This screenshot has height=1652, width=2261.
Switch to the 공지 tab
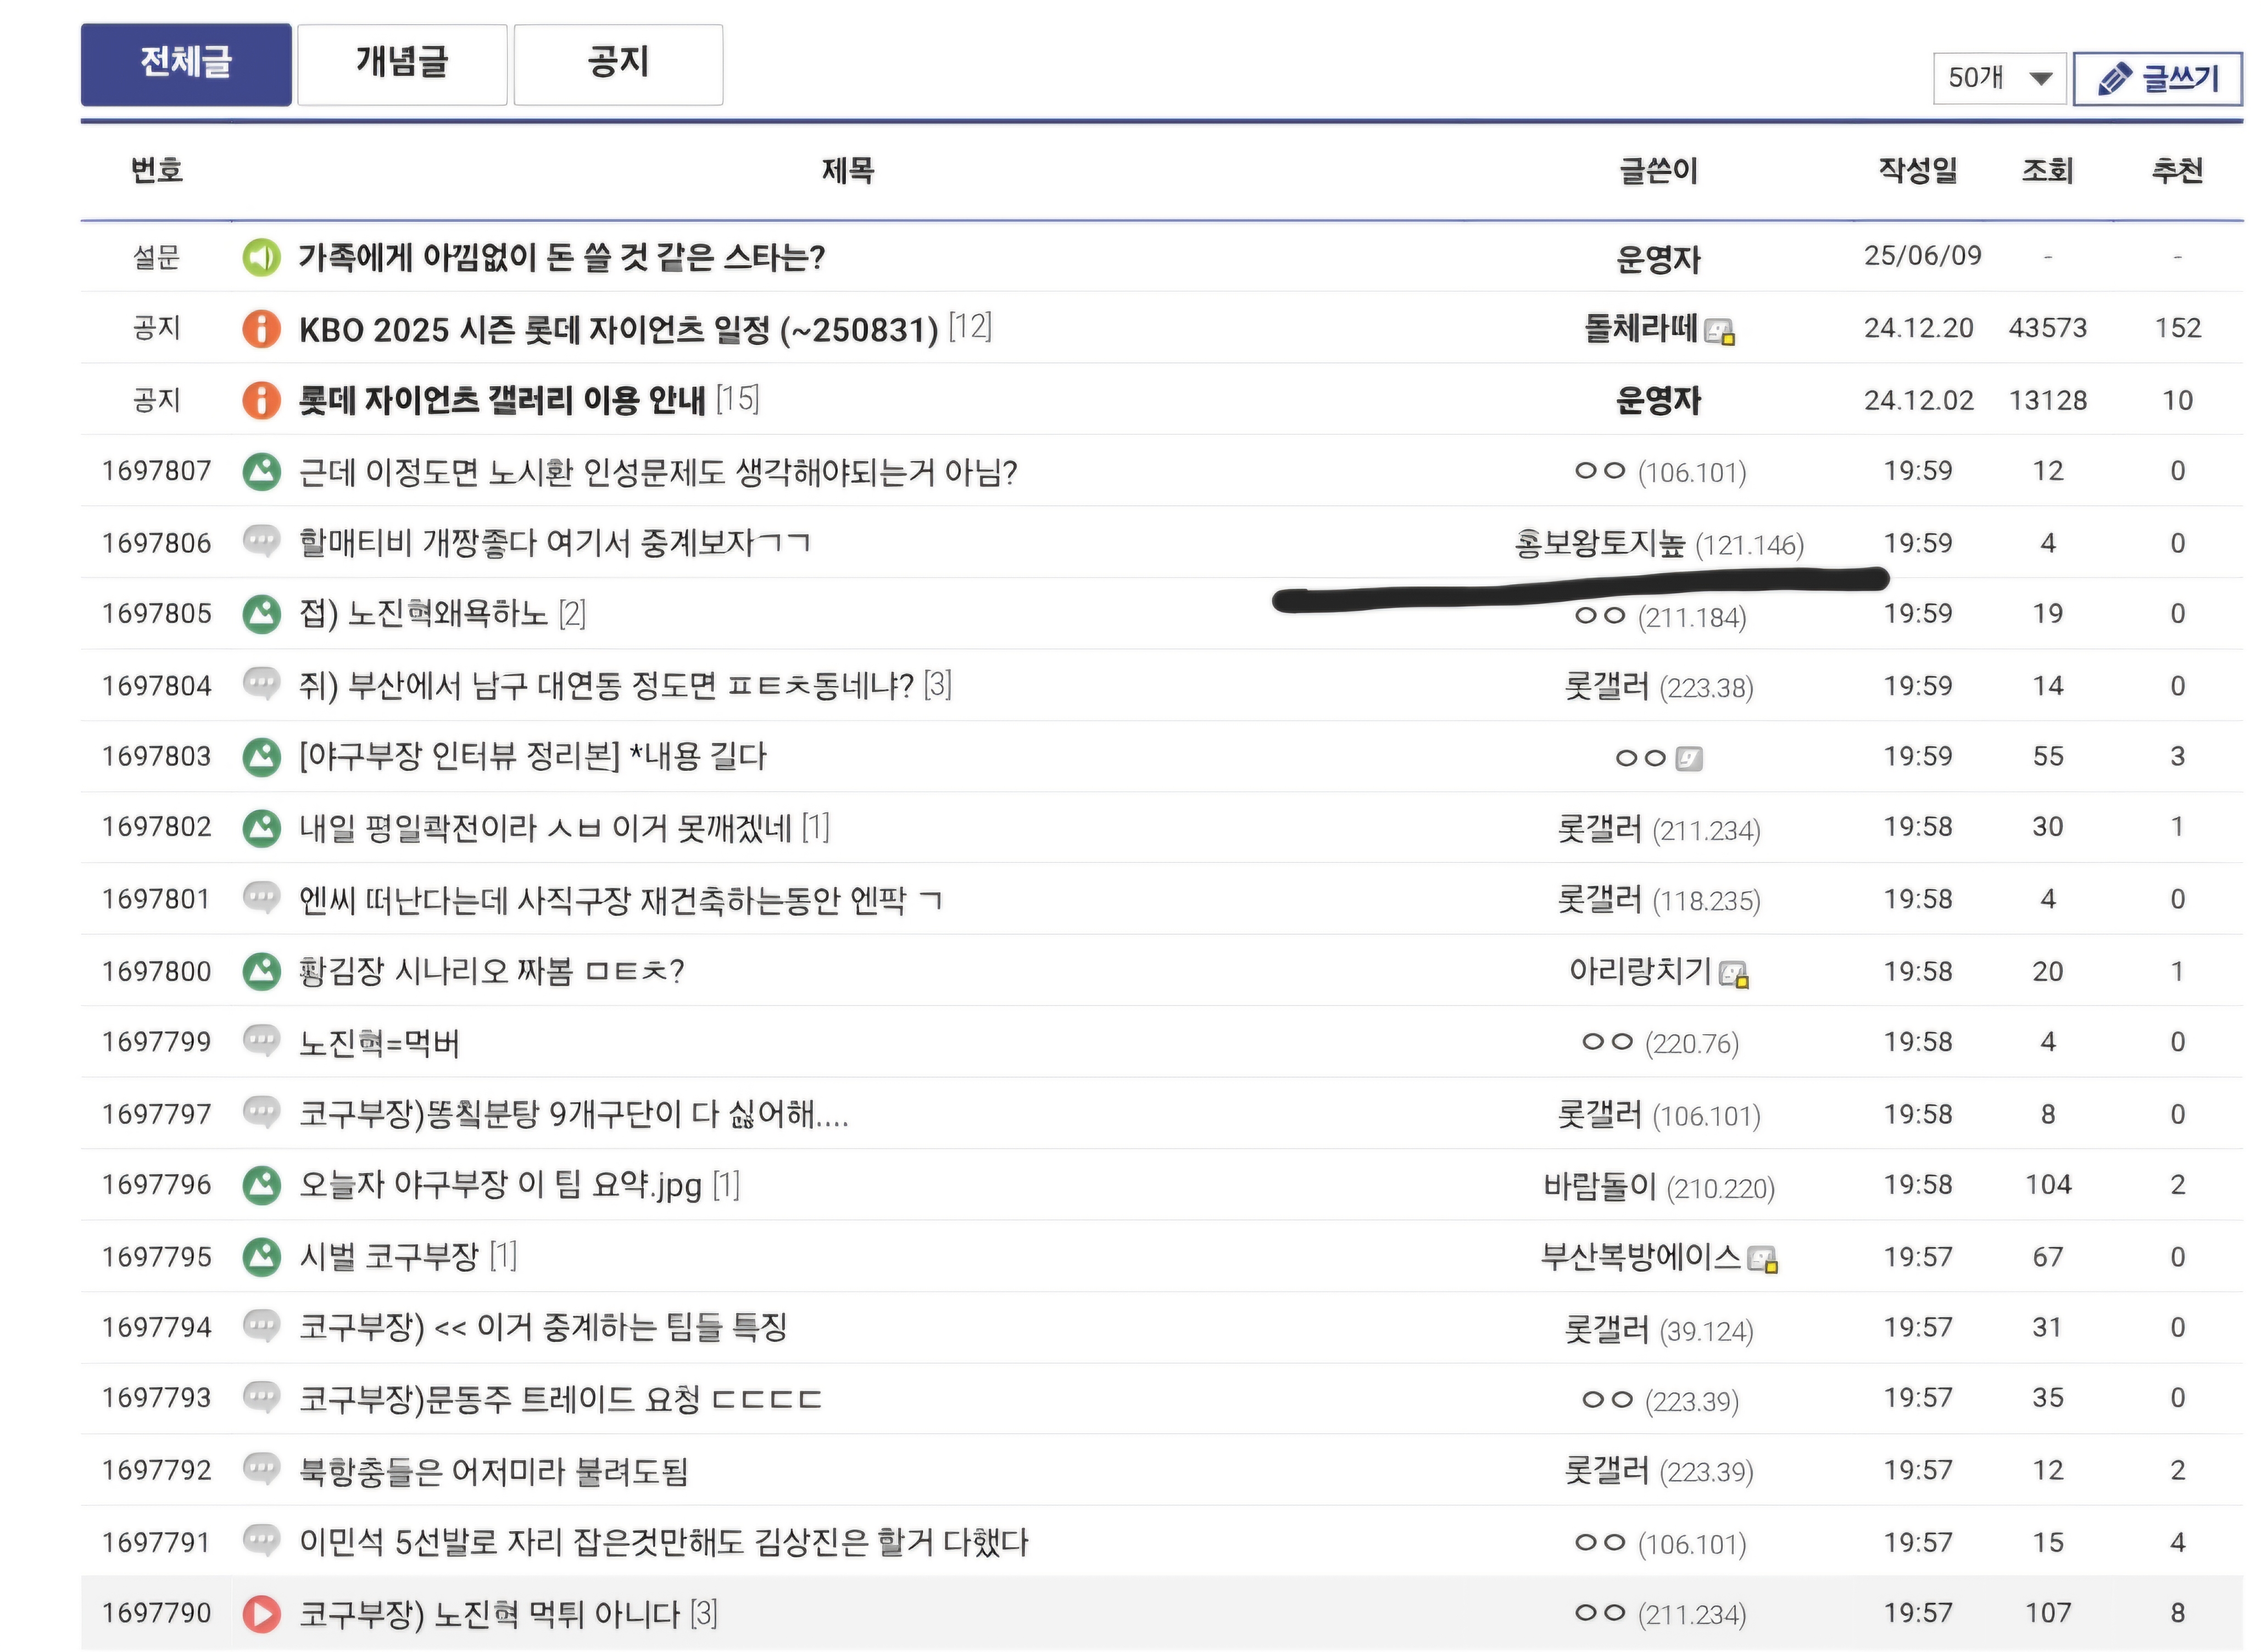click(x=618, y=64)
